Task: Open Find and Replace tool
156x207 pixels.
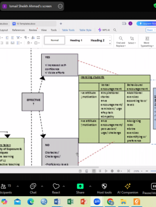Action: [x=120, y=42]
